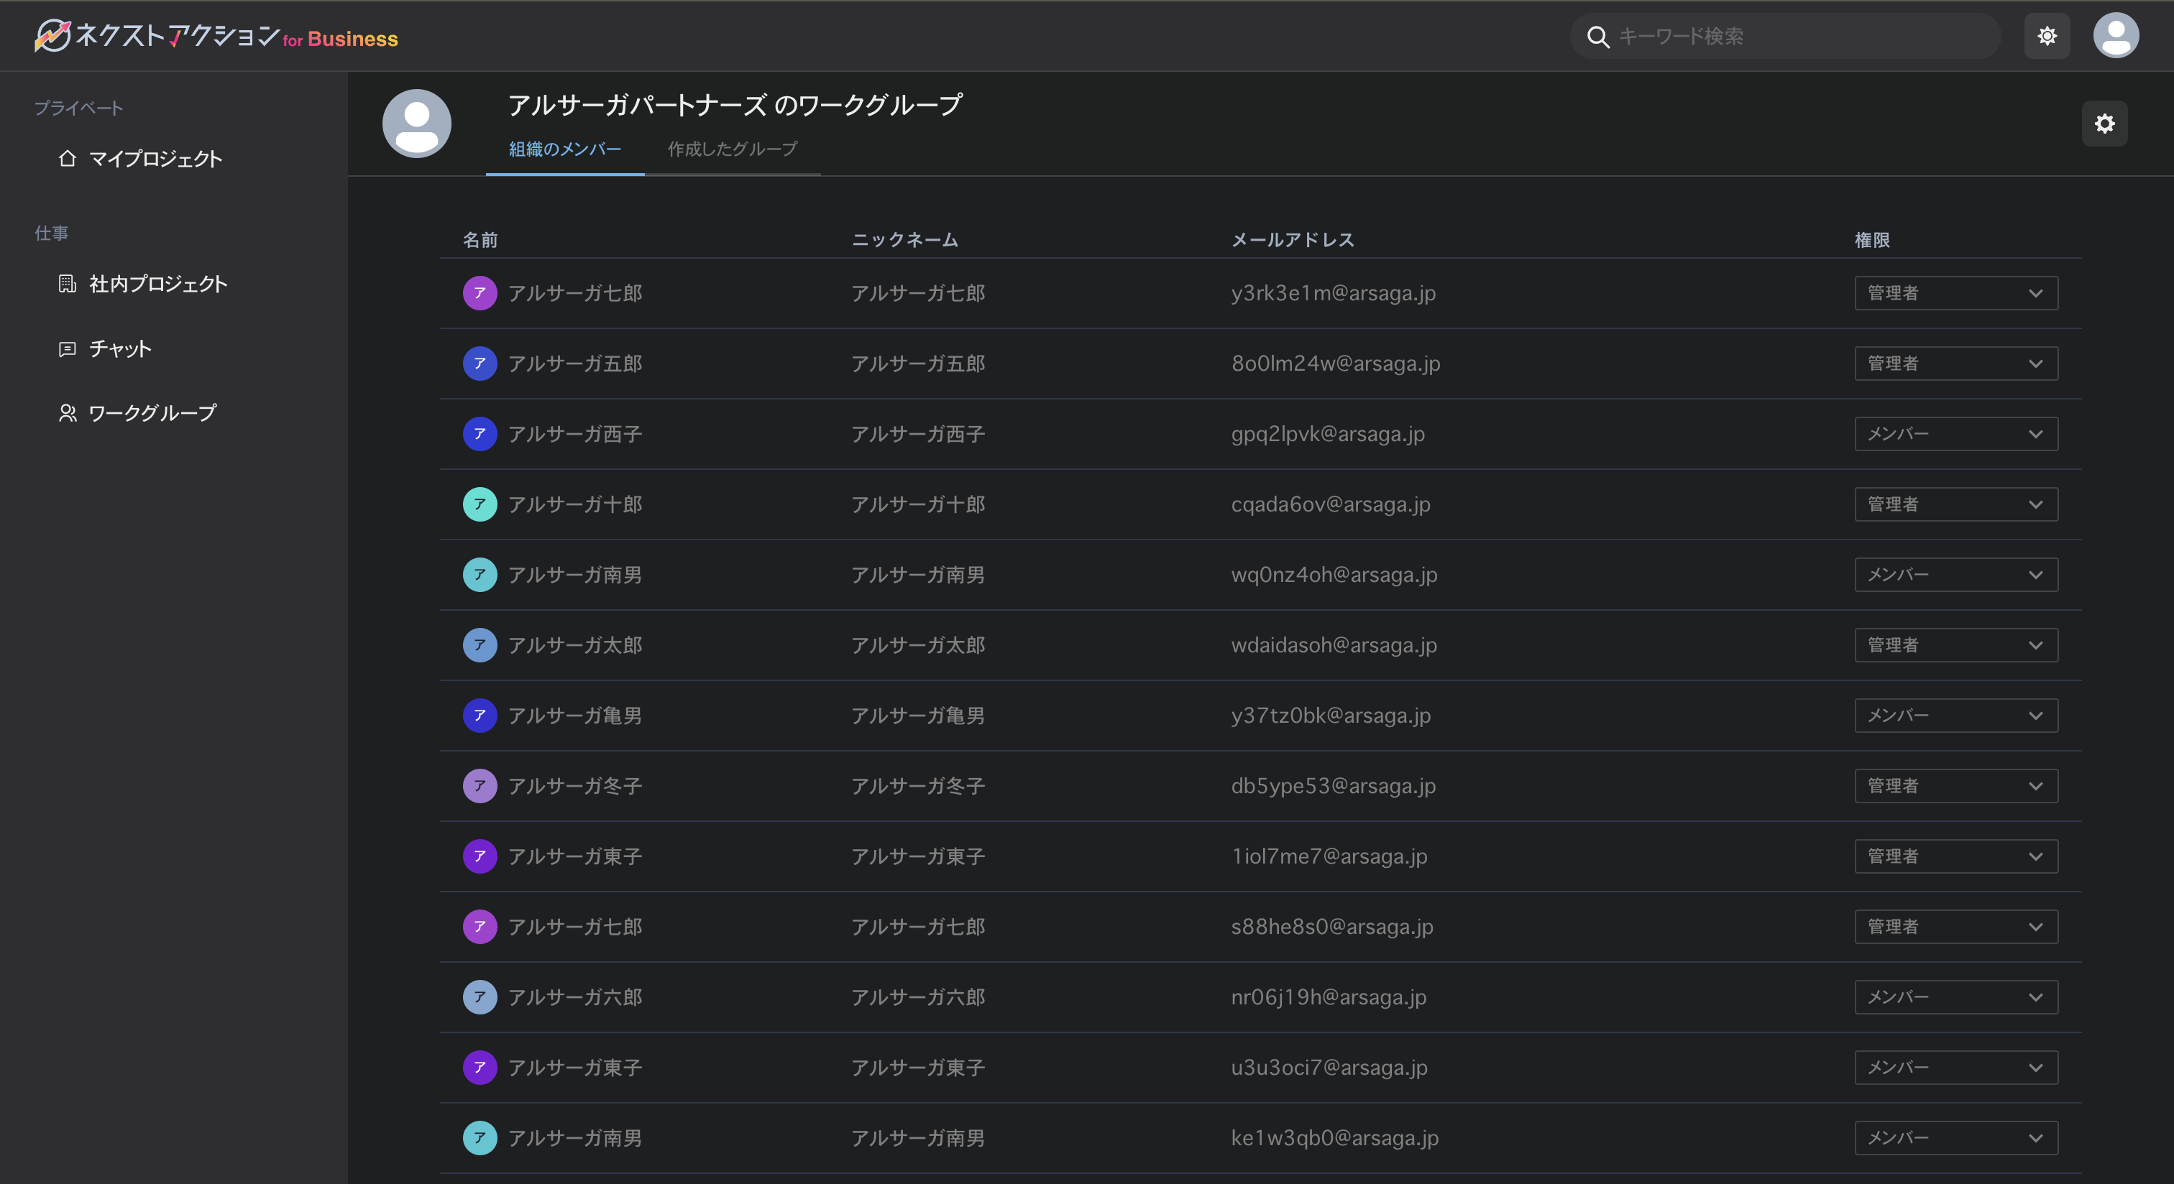Image resolution: width=2174 pixels, height=1184 pixels.
Task: Open role dropdown for アルサーガ太郎
Action: point(1955,645)
